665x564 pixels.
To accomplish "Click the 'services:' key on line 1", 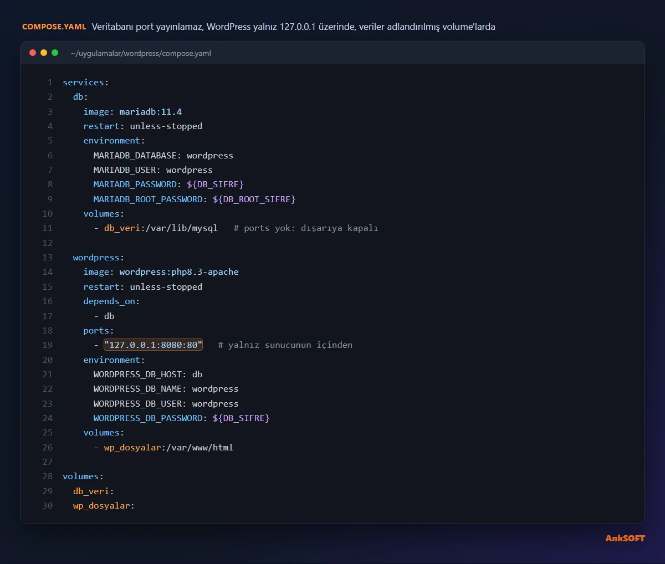I will (x=86, y=83).
